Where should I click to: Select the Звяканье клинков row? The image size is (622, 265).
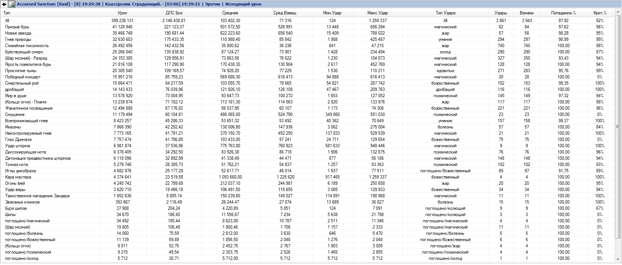click(308, 202)
